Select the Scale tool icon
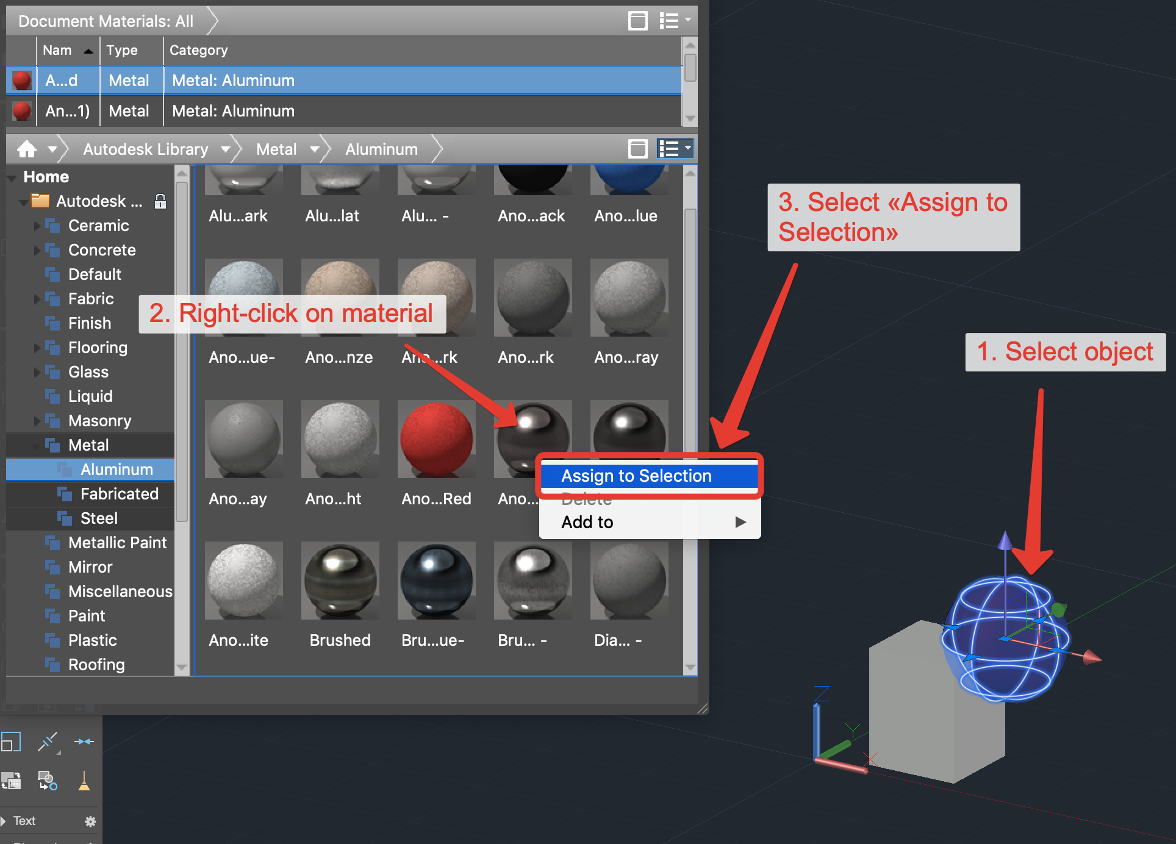 pos(10,742)
